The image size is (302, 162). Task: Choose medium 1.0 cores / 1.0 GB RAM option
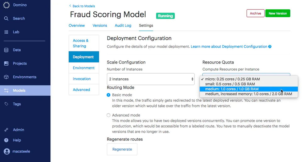(x=232, y=89)
